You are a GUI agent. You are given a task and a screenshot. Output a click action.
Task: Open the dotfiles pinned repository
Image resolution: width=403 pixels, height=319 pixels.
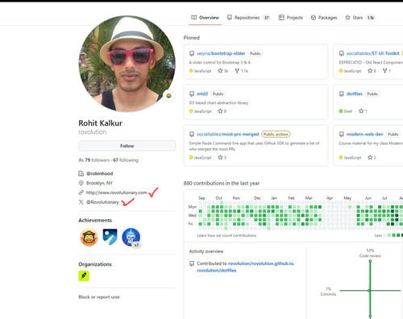pos(355,93)
